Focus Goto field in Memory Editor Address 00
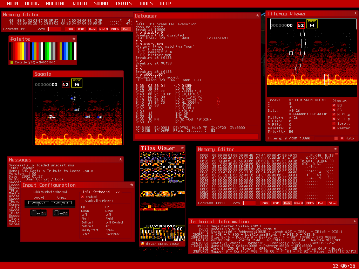 point(54,29)
